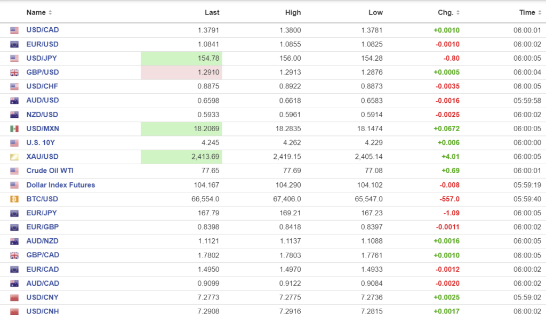Click the Mexico flag icon beside USD/MXN
The width and height of the screenshot is (546, 315).
tap(14, 128)
